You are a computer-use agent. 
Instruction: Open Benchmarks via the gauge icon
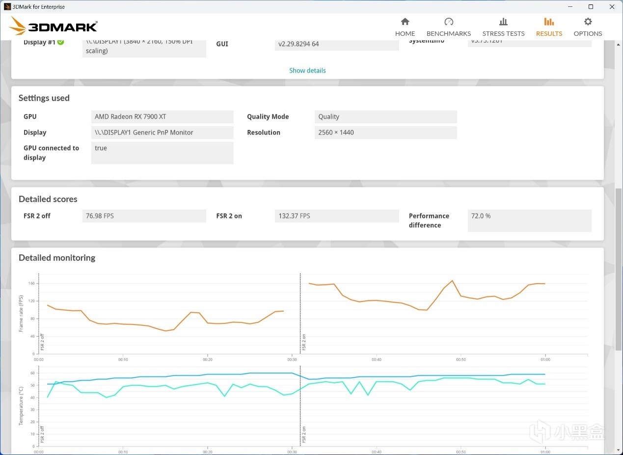(x=449, y=22)
